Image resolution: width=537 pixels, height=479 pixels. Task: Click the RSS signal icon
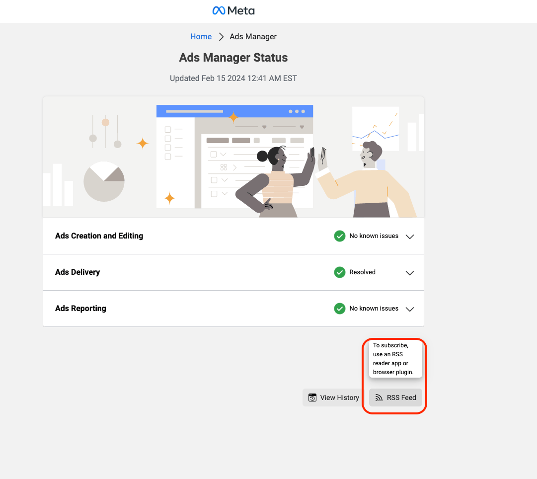[x=379, y=398]
